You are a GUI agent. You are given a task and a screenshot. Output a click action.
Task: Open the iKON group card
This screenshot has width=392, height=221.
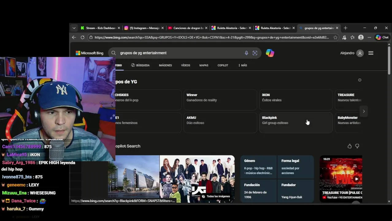click(x=296, y=100)
